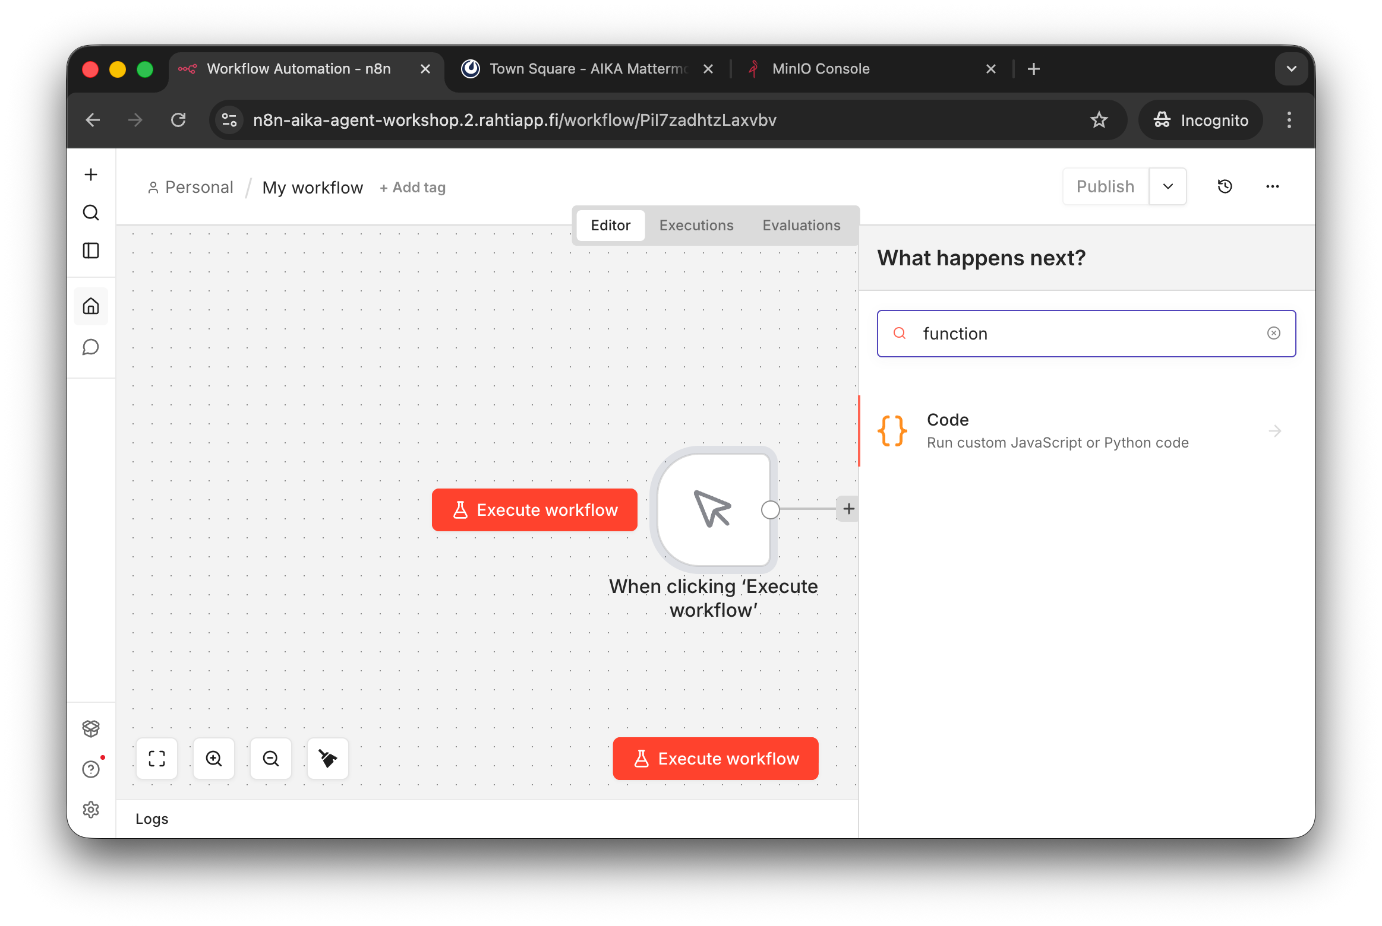Expand the Publish dropdown arrow

pos(1168,186)
